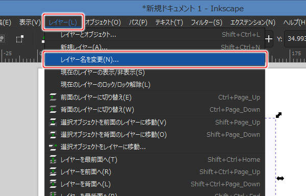This screenshot has height=196, width=306.
Task: Click レイヤーを背面へ(L) icon
Action: pos(53,184)
